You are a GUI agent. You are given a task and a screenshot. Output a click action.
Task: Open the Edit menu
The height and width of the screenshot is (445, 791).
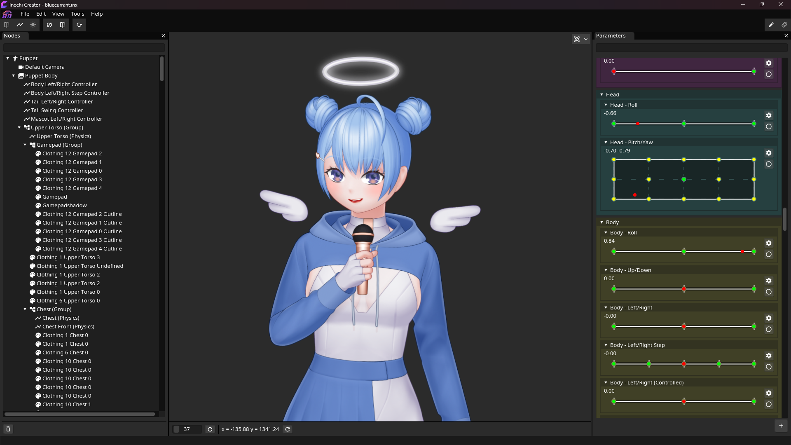click(x=41, y=14)
